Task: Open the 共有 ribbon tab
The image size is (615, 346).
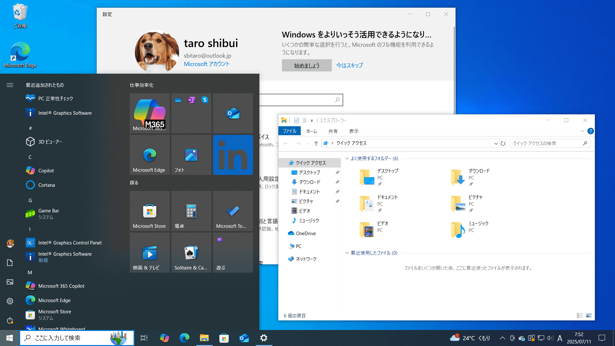Action: tap(333, 131)
